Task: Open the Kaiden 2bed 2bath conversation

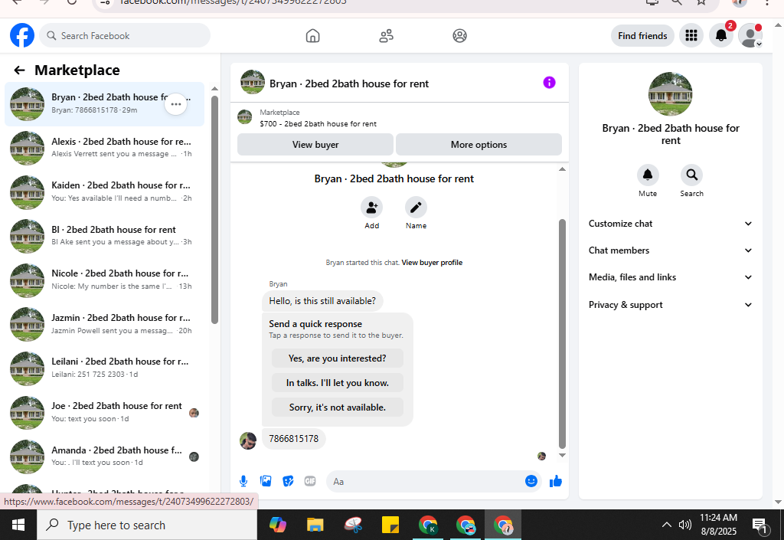Action: click(x=104, y=192)
